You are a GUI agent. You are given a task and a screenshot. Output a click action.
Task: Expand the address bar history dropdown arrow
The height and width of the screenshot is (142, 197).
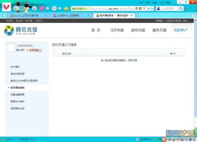click(x=148, y=9)
